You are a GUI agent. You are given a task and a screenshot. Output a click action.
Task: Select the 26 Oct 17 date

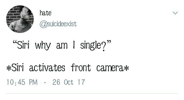[x=69, y=82]
